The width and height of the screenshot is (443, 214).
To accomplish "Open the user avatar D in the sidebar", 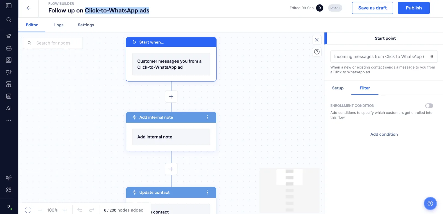I will tap(9, 207).
